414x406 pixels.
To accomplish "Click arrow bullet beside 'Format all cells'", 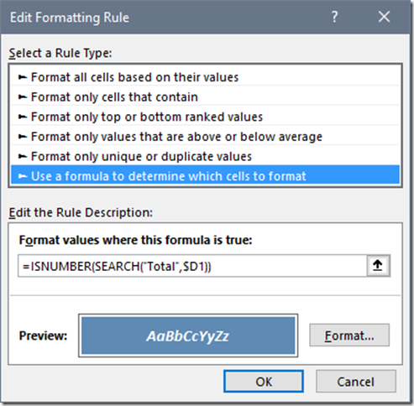I will pos(23,77).
